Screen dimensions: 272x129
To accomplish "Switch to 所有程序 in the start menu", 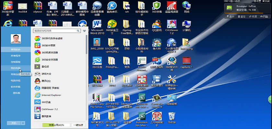I will pyautogui.click(x=16, y=56).
